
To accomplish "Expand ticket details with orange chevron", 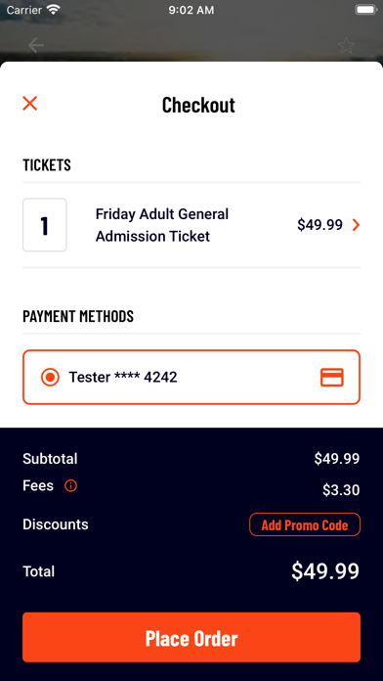I will click(x=356, y=225).
